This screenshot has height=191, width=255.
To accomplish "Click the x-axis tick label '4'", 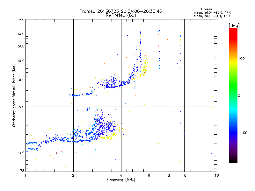I will (121, 175).
